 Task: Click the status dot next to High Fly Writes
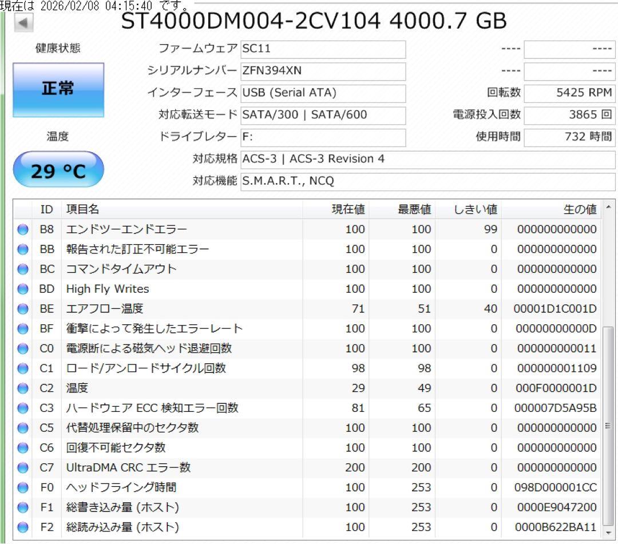pos(22,289)
